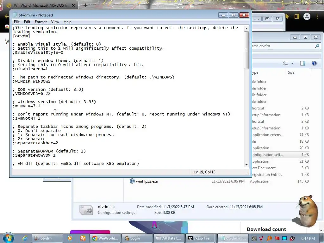Switch to the WinWorld Chrome taskbar button
324x243 pixels.
pyautogui.click(x=105, y=238)
